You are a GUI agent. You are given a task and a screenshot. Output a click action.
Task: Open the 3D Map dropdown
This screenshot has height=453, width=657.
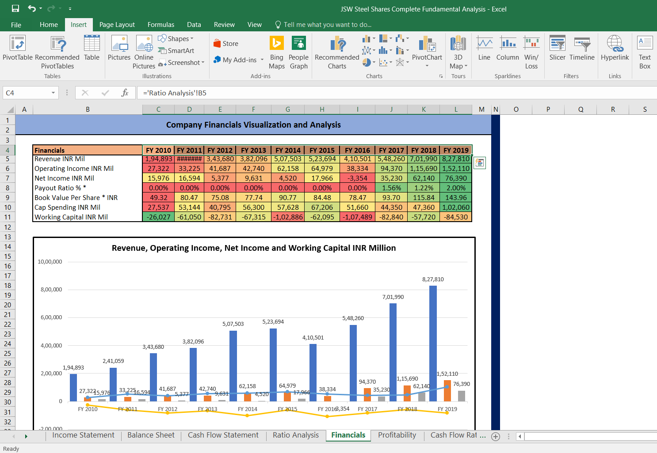466,66
